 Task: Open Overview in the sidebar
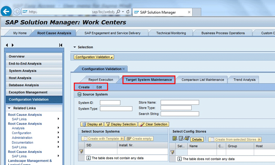(x=34, y=56)
